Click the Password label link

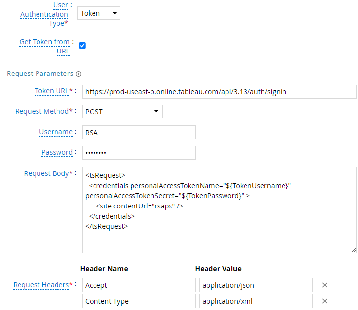pos(57,152)
